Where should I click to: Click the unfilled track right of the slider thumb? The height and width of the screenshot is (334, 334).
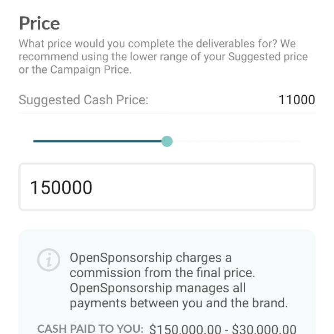234,141
